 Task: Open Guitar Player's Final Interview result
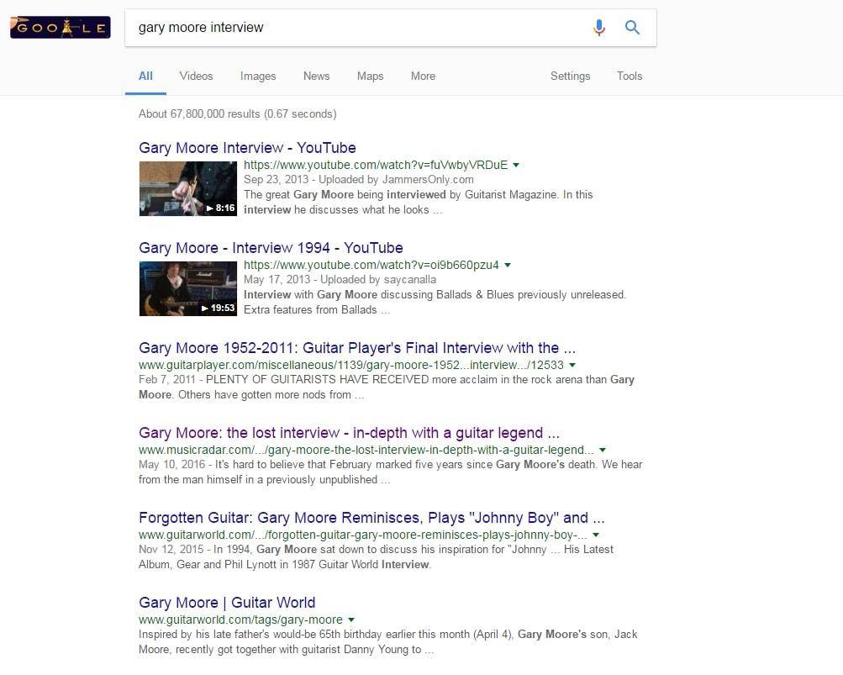[x=357, y=348]
